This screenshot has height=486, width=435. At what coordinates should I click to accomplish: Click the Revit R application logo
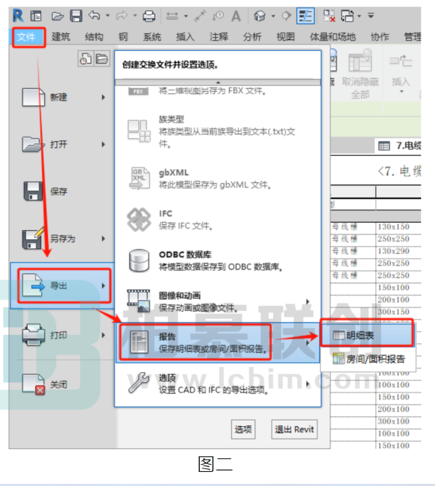click(18, 16)
